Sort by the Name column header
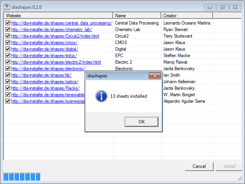 tap(137, 16)
